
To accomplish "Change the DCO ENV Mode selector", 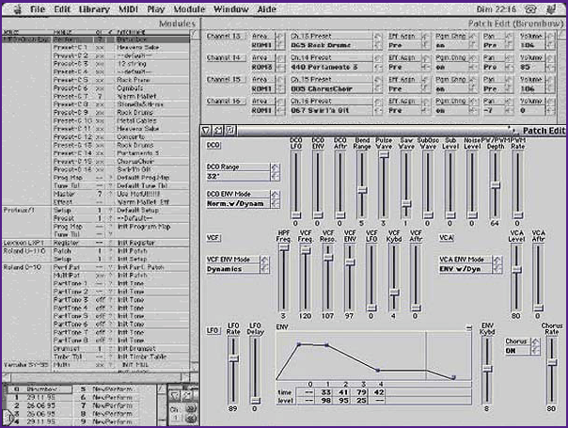I will click(x=276, y=199).
